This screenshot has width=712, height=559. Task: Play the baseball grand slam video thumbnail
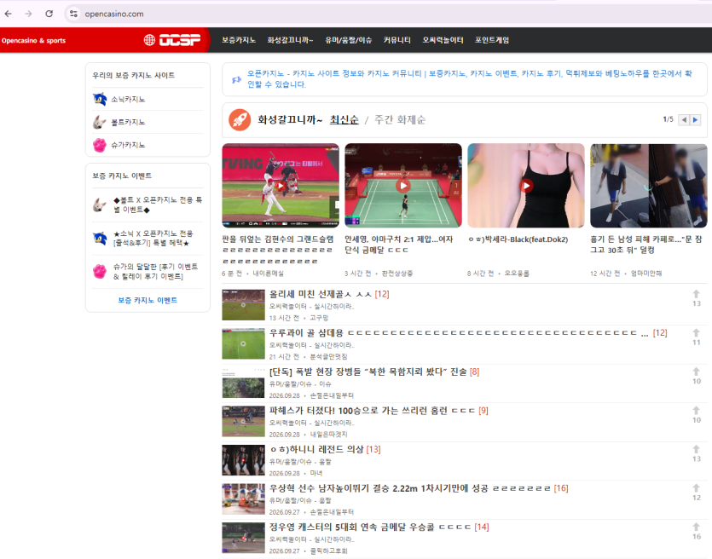click(x=281, y=186)
